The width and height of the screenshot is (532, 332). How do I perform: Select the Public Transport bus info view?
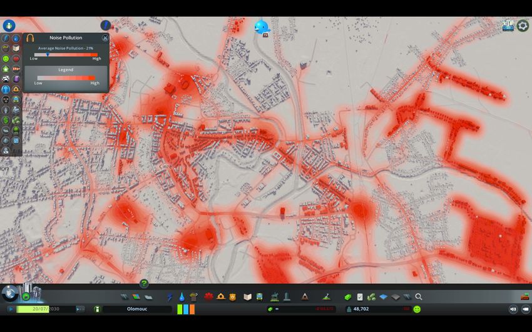[x=16, y=99]
